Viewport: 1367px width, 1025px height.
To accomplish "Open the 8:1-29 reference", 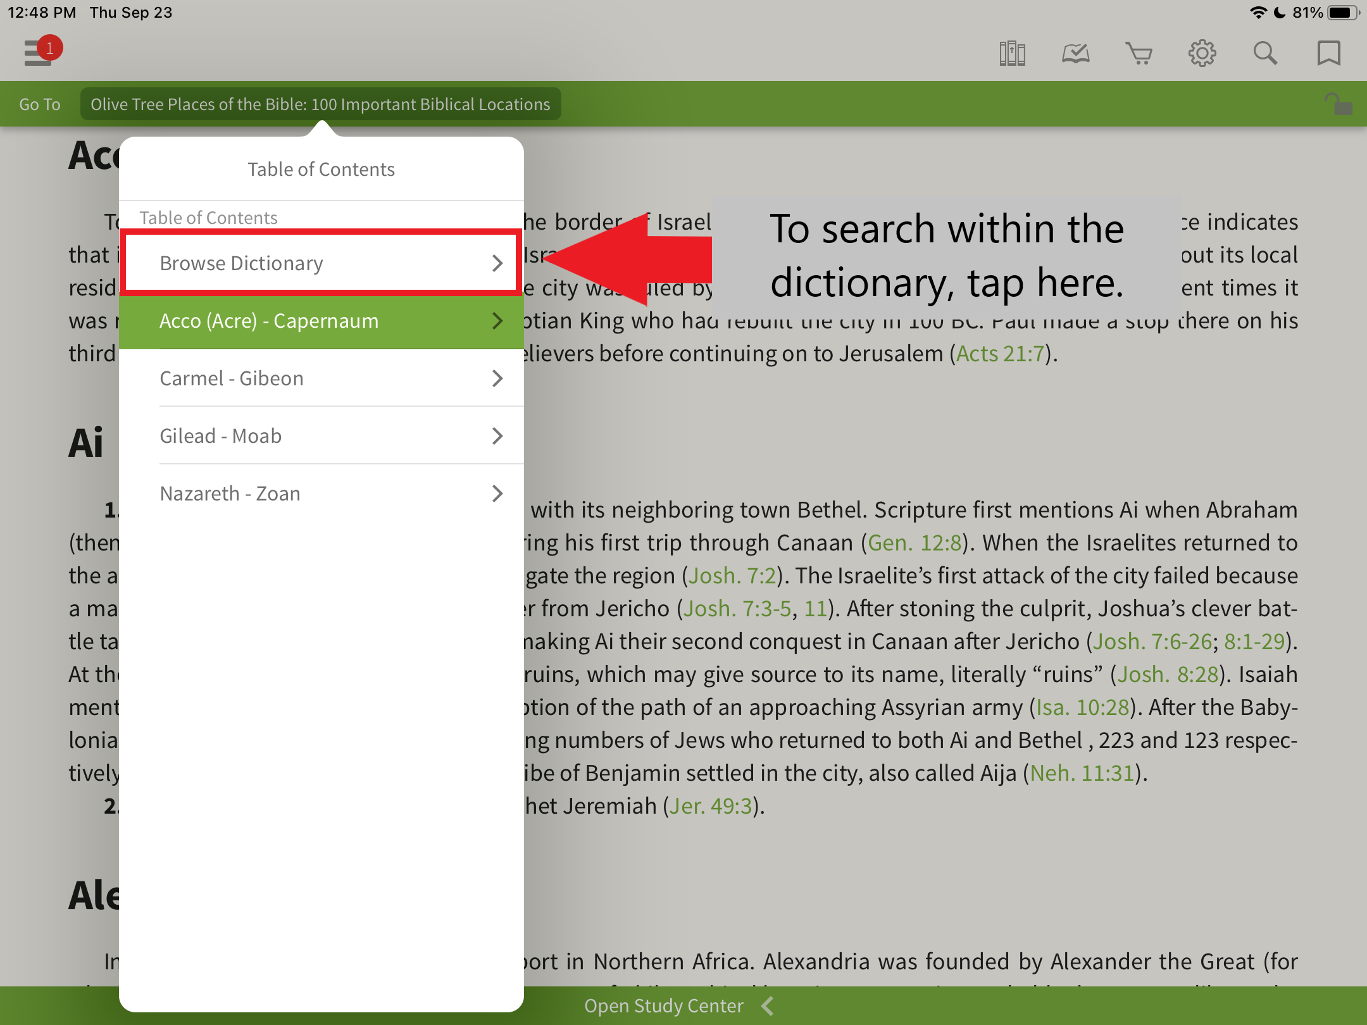I will coord(1254,642).
